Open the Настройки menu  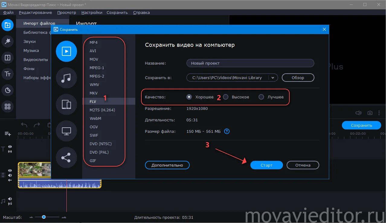pyautogui.click(x=92, y=12)
